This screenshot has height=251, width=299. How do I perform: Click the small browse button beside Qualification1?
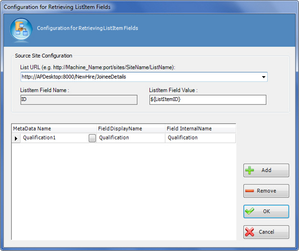click(92, 138)
